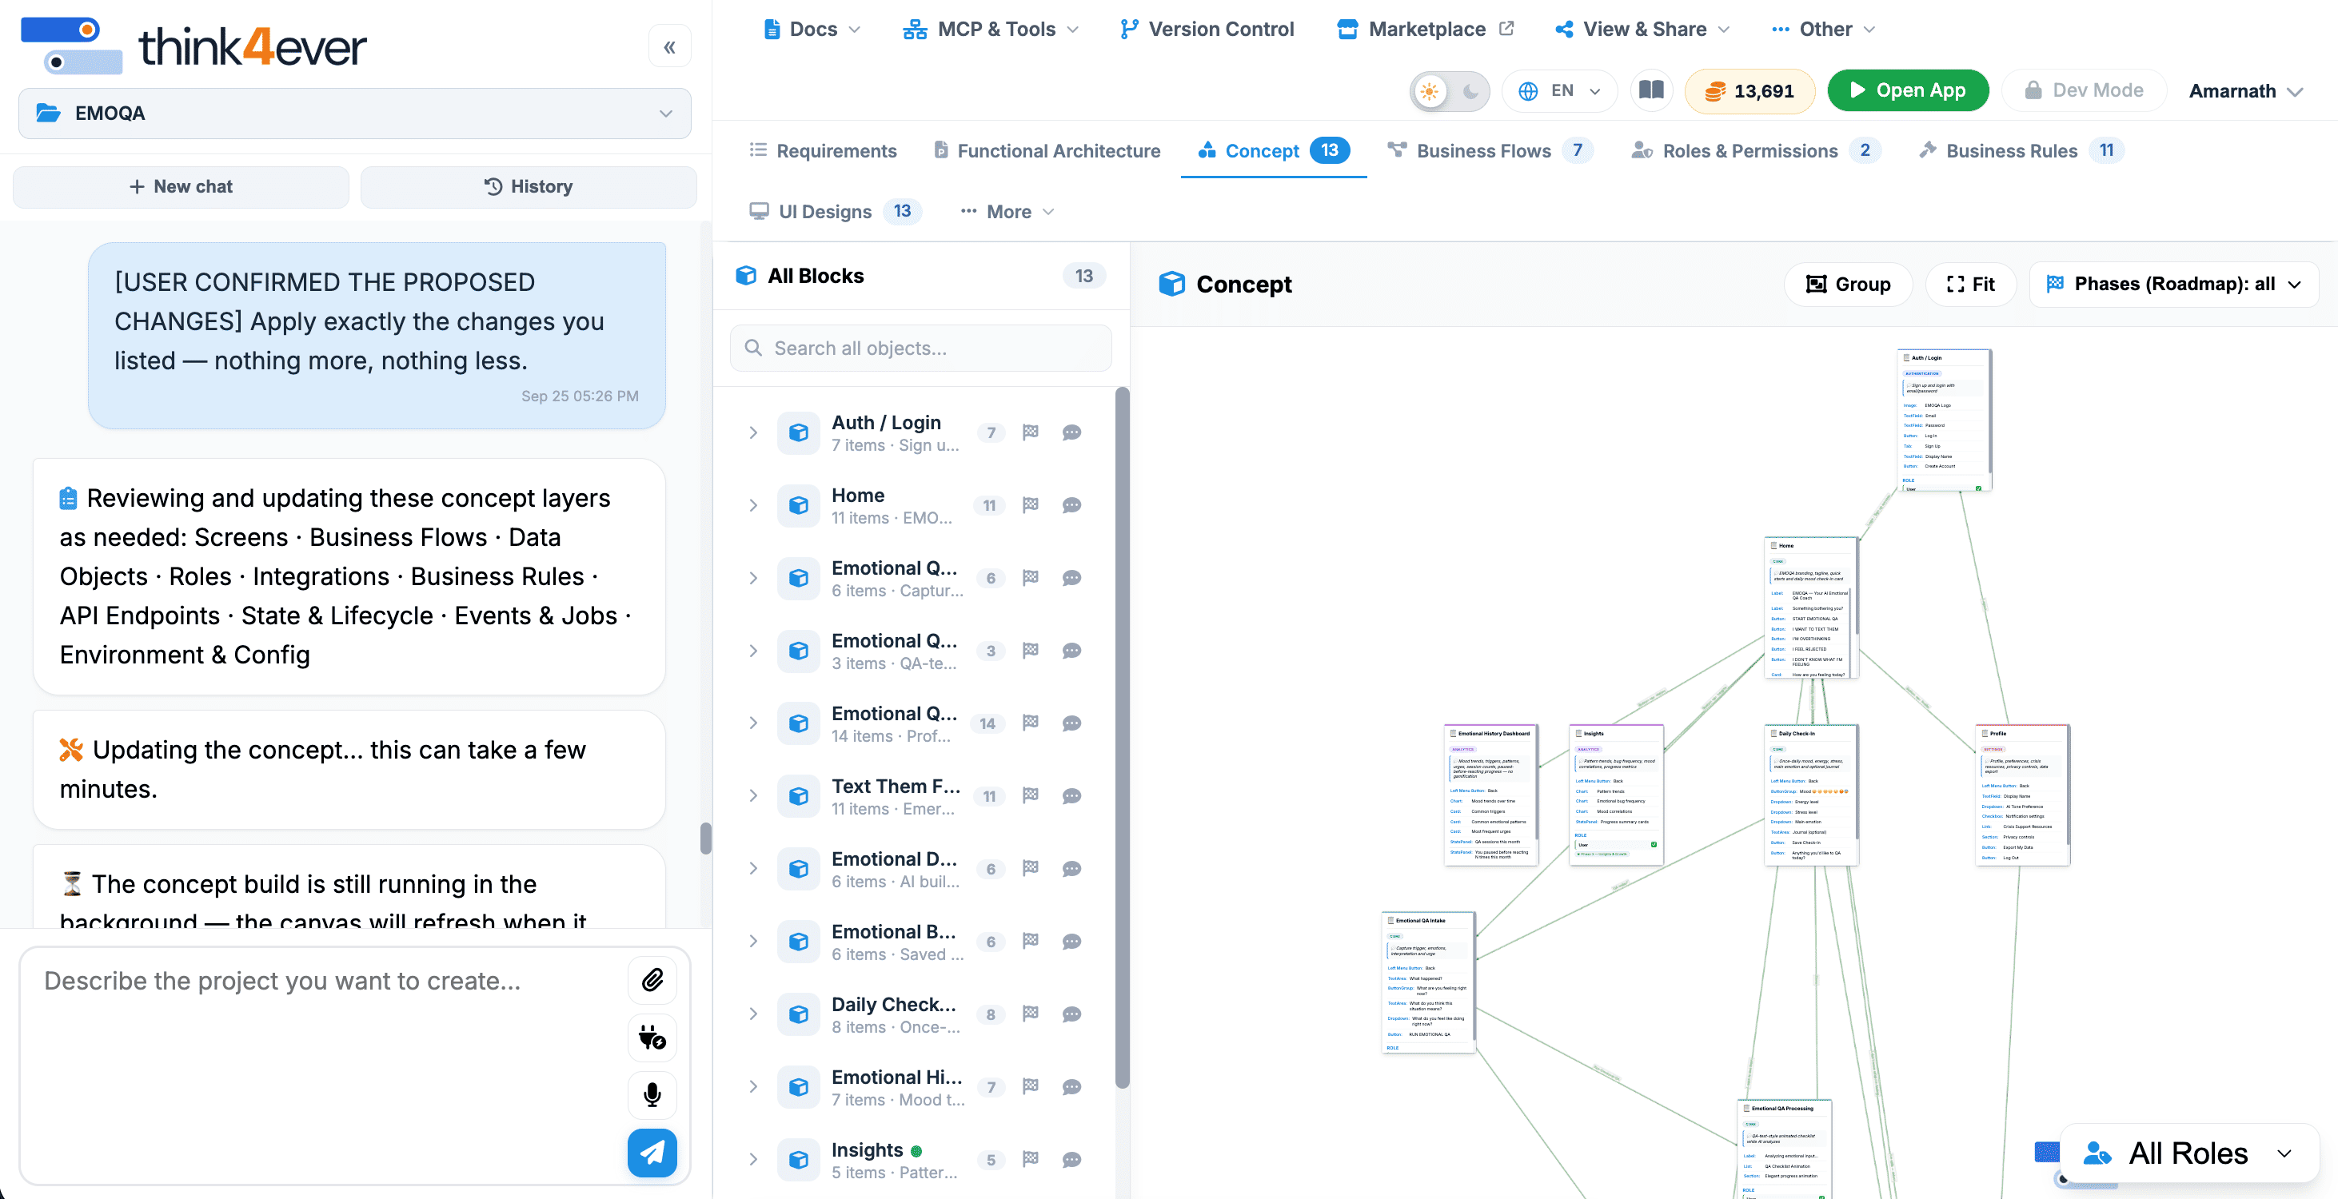Viewport: 2338px width, 1199px height.
Task: Open the comment bubble on the Home row
Action: [1071, 504]
